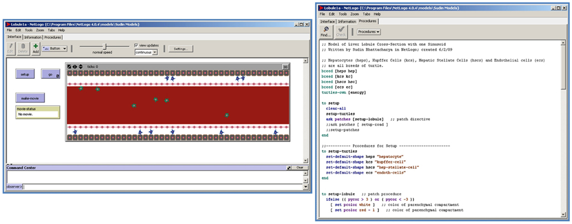Click the 'breed [heps hep]' code line

(339, 71)
